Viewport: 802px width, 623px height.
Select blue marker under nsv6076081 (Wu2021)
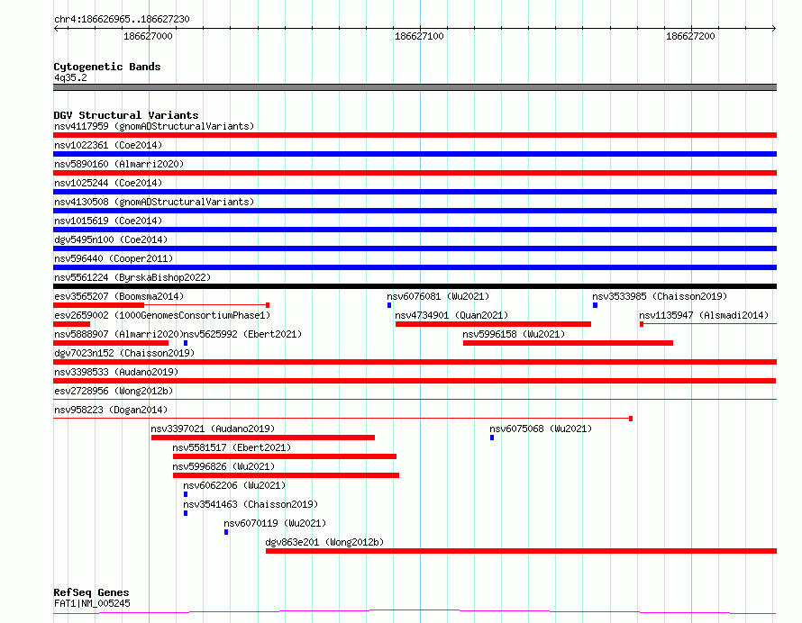(389, 305)
